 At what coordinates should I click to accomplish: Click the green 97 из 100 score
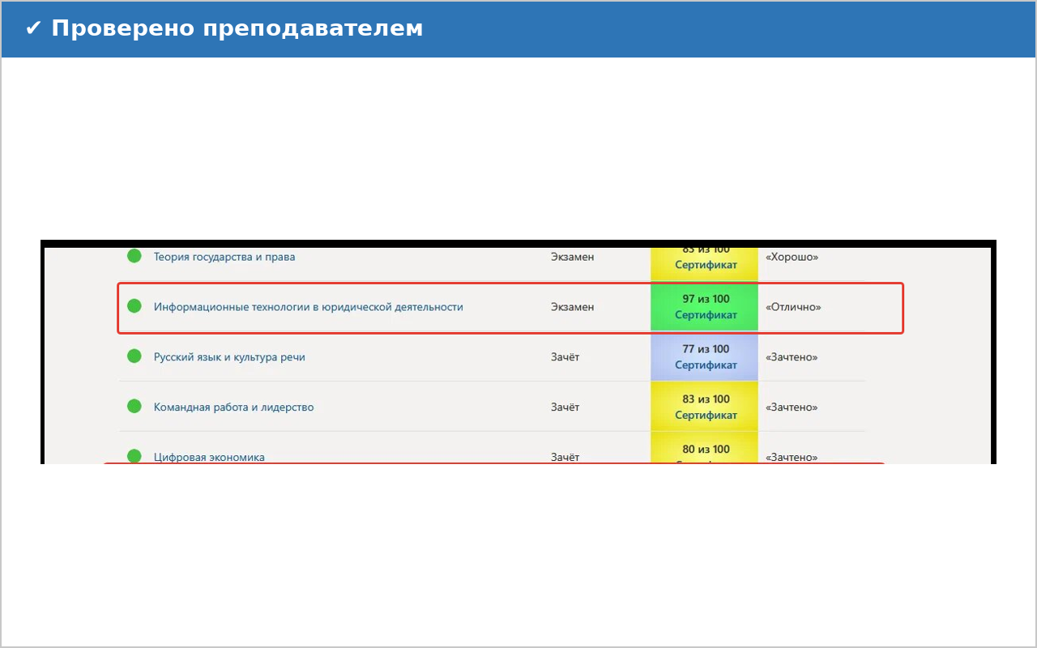[x=706, y=299]
